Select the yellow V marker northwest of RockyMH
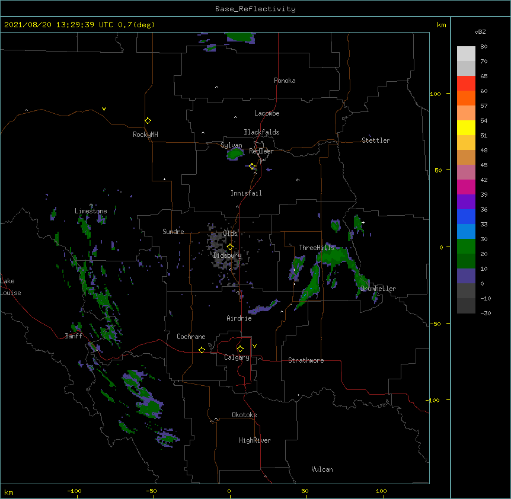The height and width of the screenshot is (499, 511). [x=104, y=109]
